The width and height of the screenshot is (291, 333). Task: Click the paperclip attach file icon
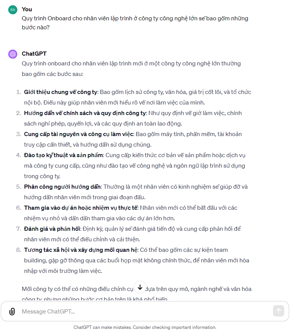coord(12,311)
